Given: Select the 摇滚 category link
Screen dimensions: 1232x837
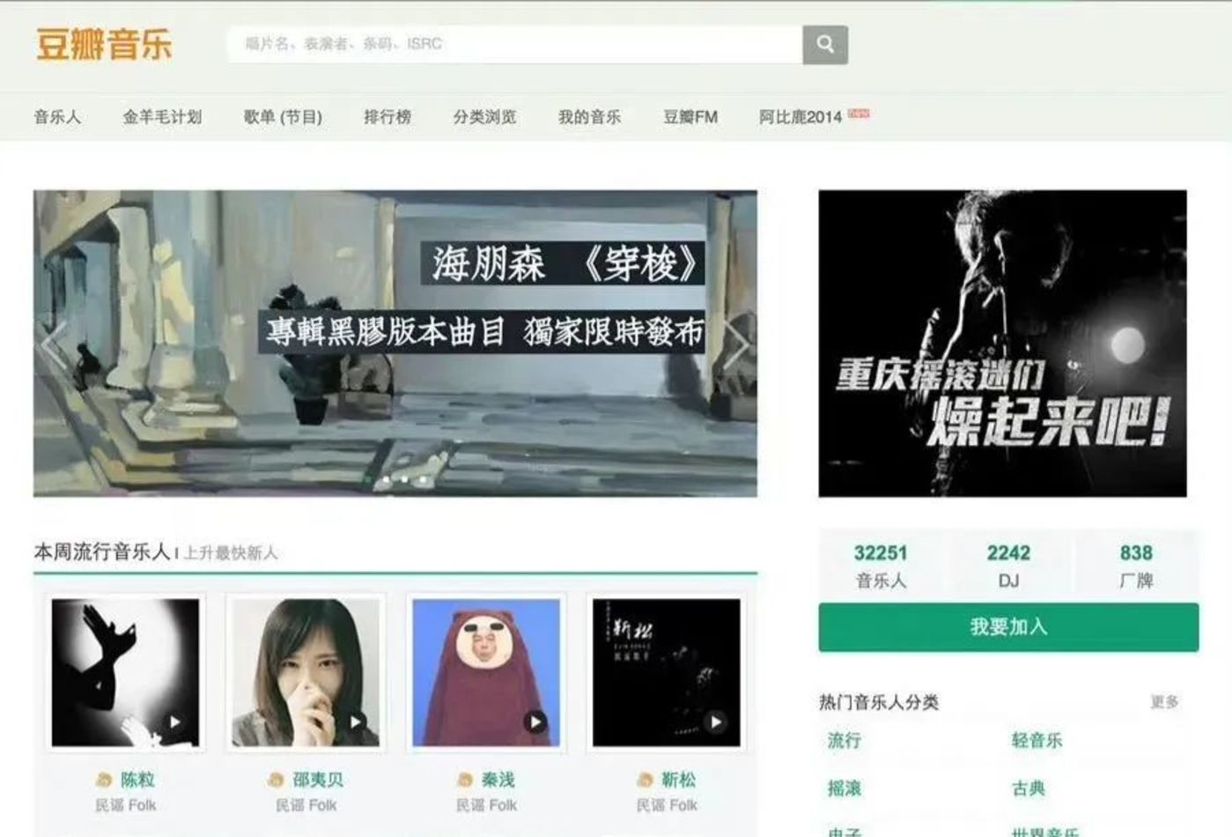Looking at the screenshot, I should [845, 789].
